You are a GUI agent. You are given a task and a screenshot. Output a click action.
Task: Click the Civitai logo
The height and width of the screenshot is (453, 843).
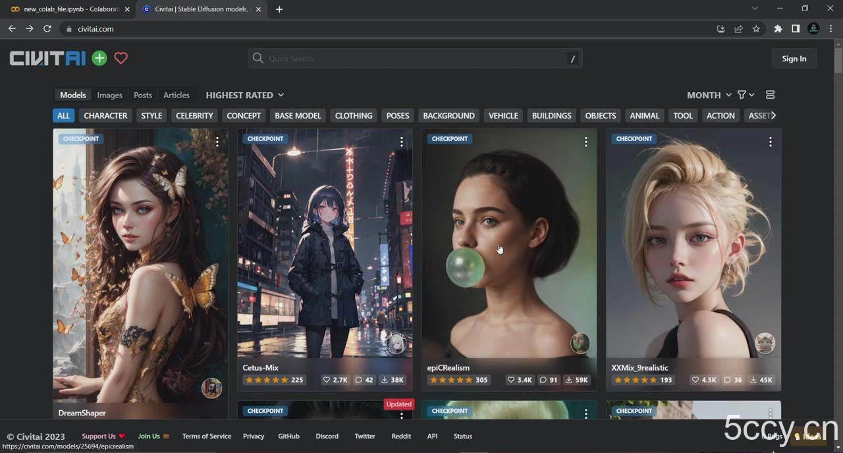click(47, 58)
